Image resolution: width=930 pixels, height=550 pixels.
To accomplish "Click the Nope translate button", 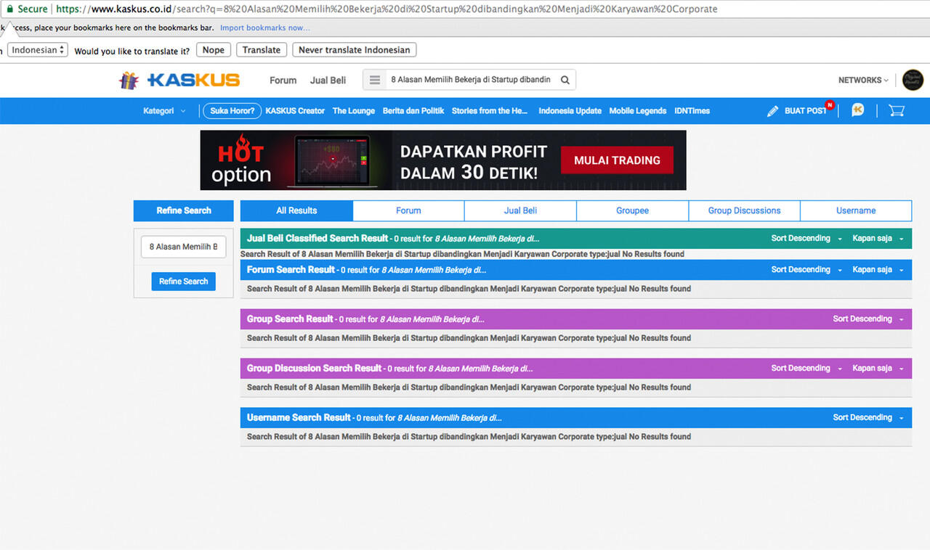I will [213, 50].
